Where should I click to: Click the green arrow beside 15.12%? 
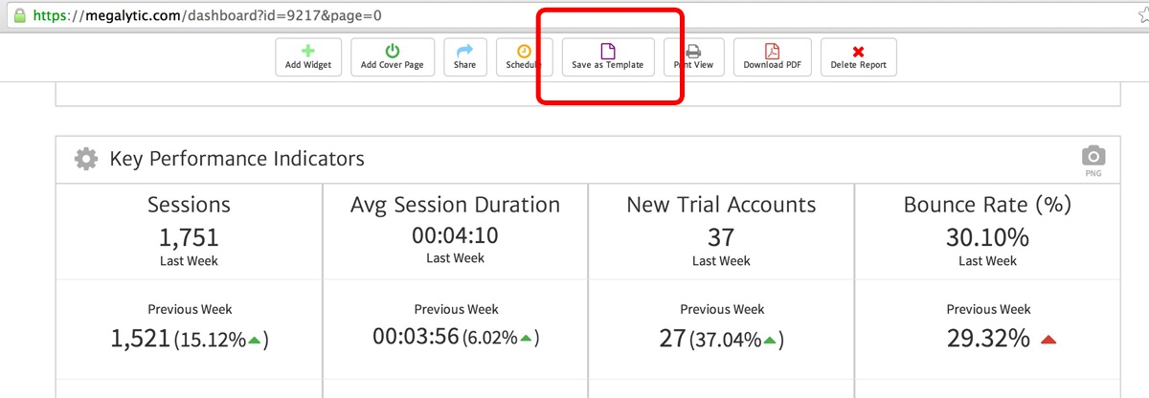tap(254, 340)
